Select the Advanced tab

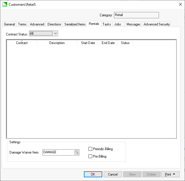(37, 25)
